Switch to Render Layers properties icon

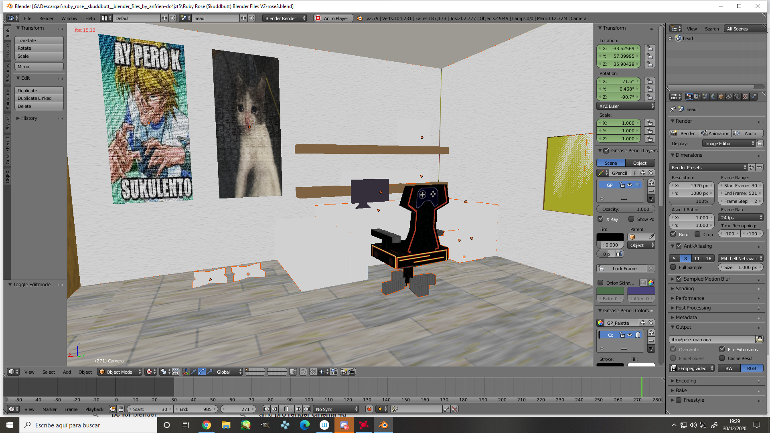pyautogui.click(x=697, y=97)
